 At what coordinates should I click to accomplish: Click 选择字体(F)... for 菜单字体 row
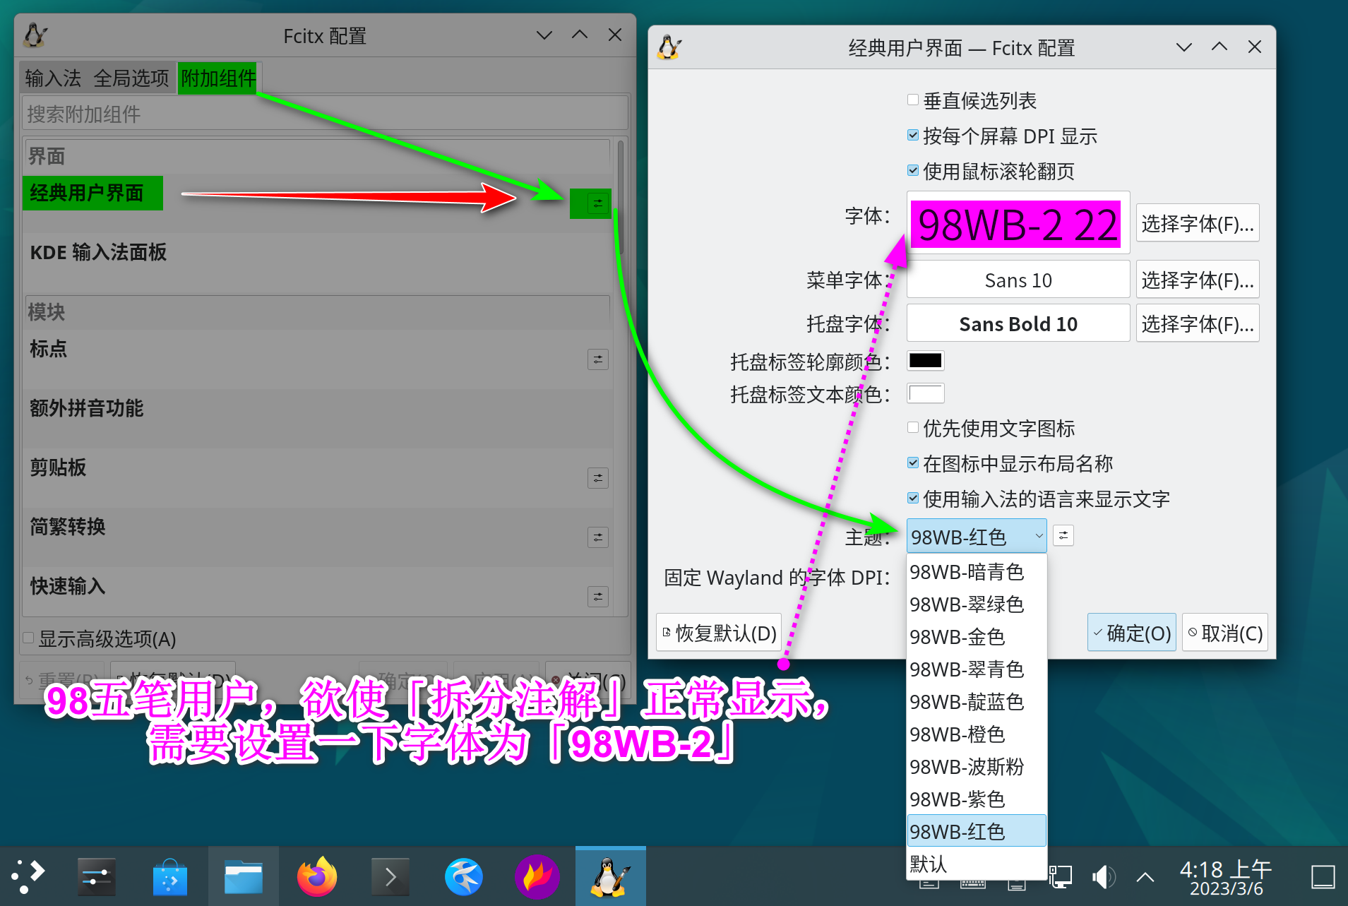[x=1197, y=280]
